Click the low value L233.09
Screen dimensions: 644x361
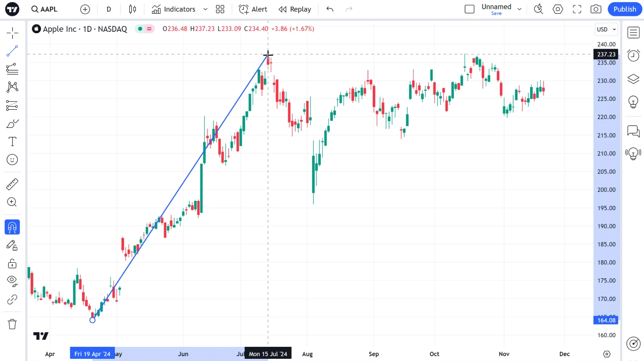229,29
